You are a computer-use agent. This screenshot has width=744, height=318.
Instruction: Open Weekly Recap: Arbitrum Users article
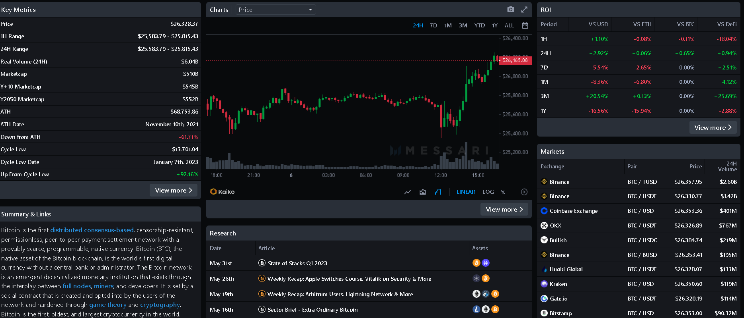[x=340, y=294]
